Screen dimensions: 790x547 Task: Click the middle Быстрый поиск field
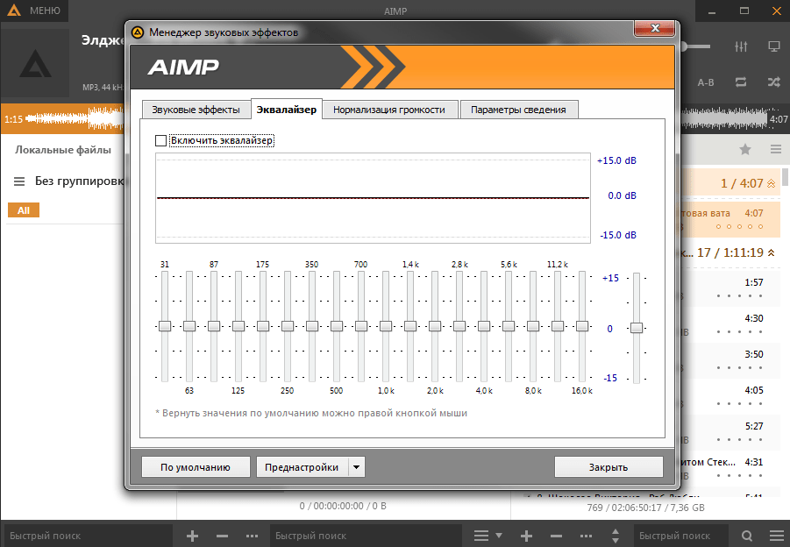coord(366,536)
